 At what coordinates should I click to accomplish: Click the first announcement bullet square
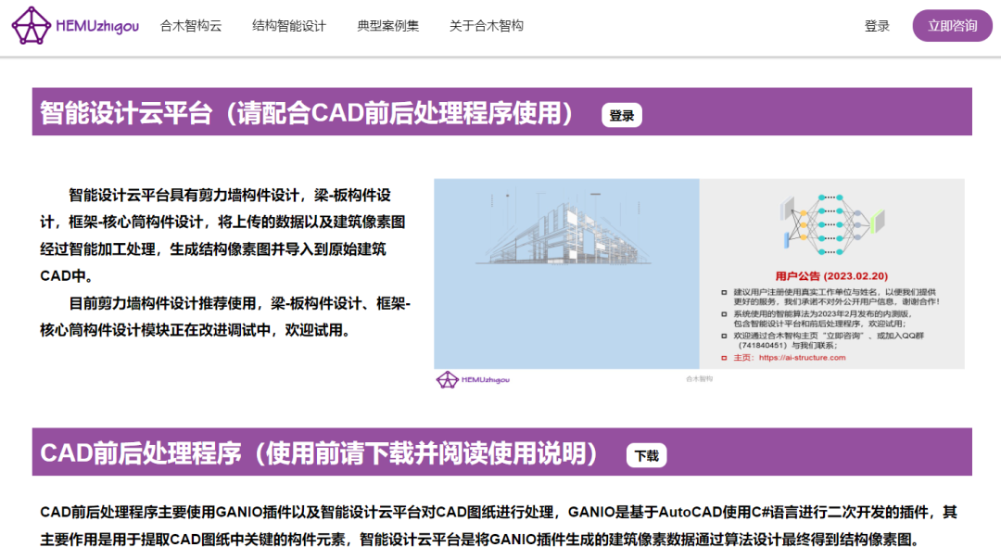coord(725,291)
